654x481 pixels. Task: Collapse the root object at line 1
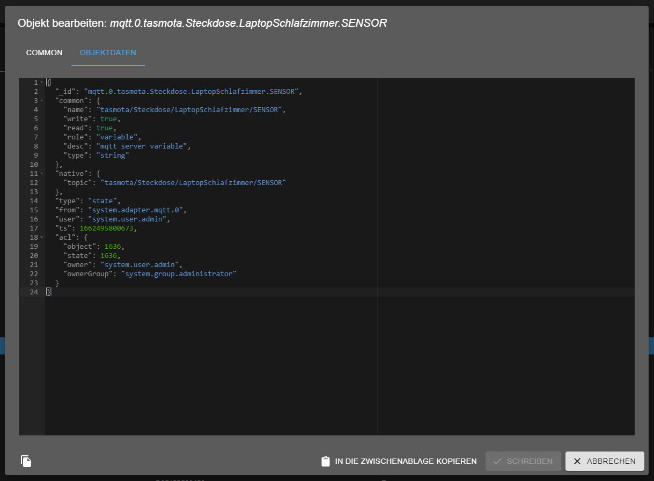tap(41, 83)
